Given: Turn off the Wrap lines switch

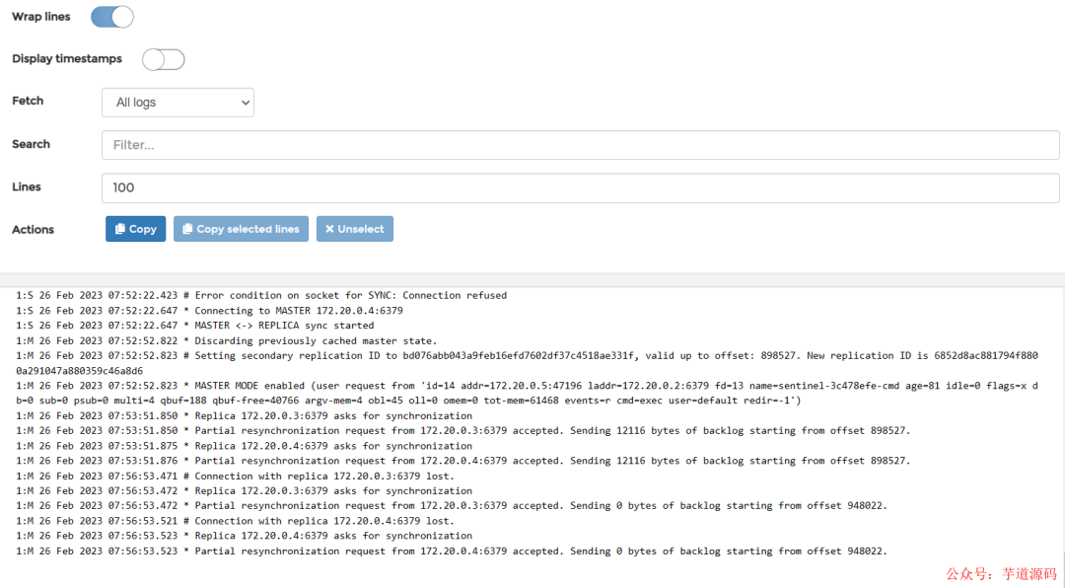Looking at the screenshot, I should pyautogui.click(x=111, y=17).
